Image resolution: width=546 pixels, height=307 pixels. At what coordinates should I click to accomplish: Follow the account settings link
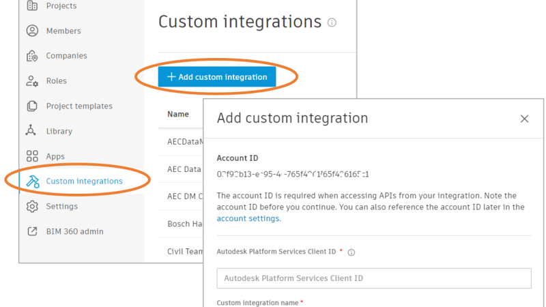coord(248,218)
